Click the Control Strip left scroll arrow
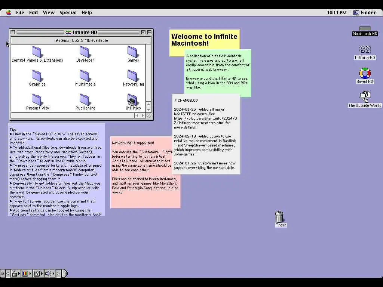Viewport: 383px width, 287px height. pyautogui.click(x=8, y=274)
